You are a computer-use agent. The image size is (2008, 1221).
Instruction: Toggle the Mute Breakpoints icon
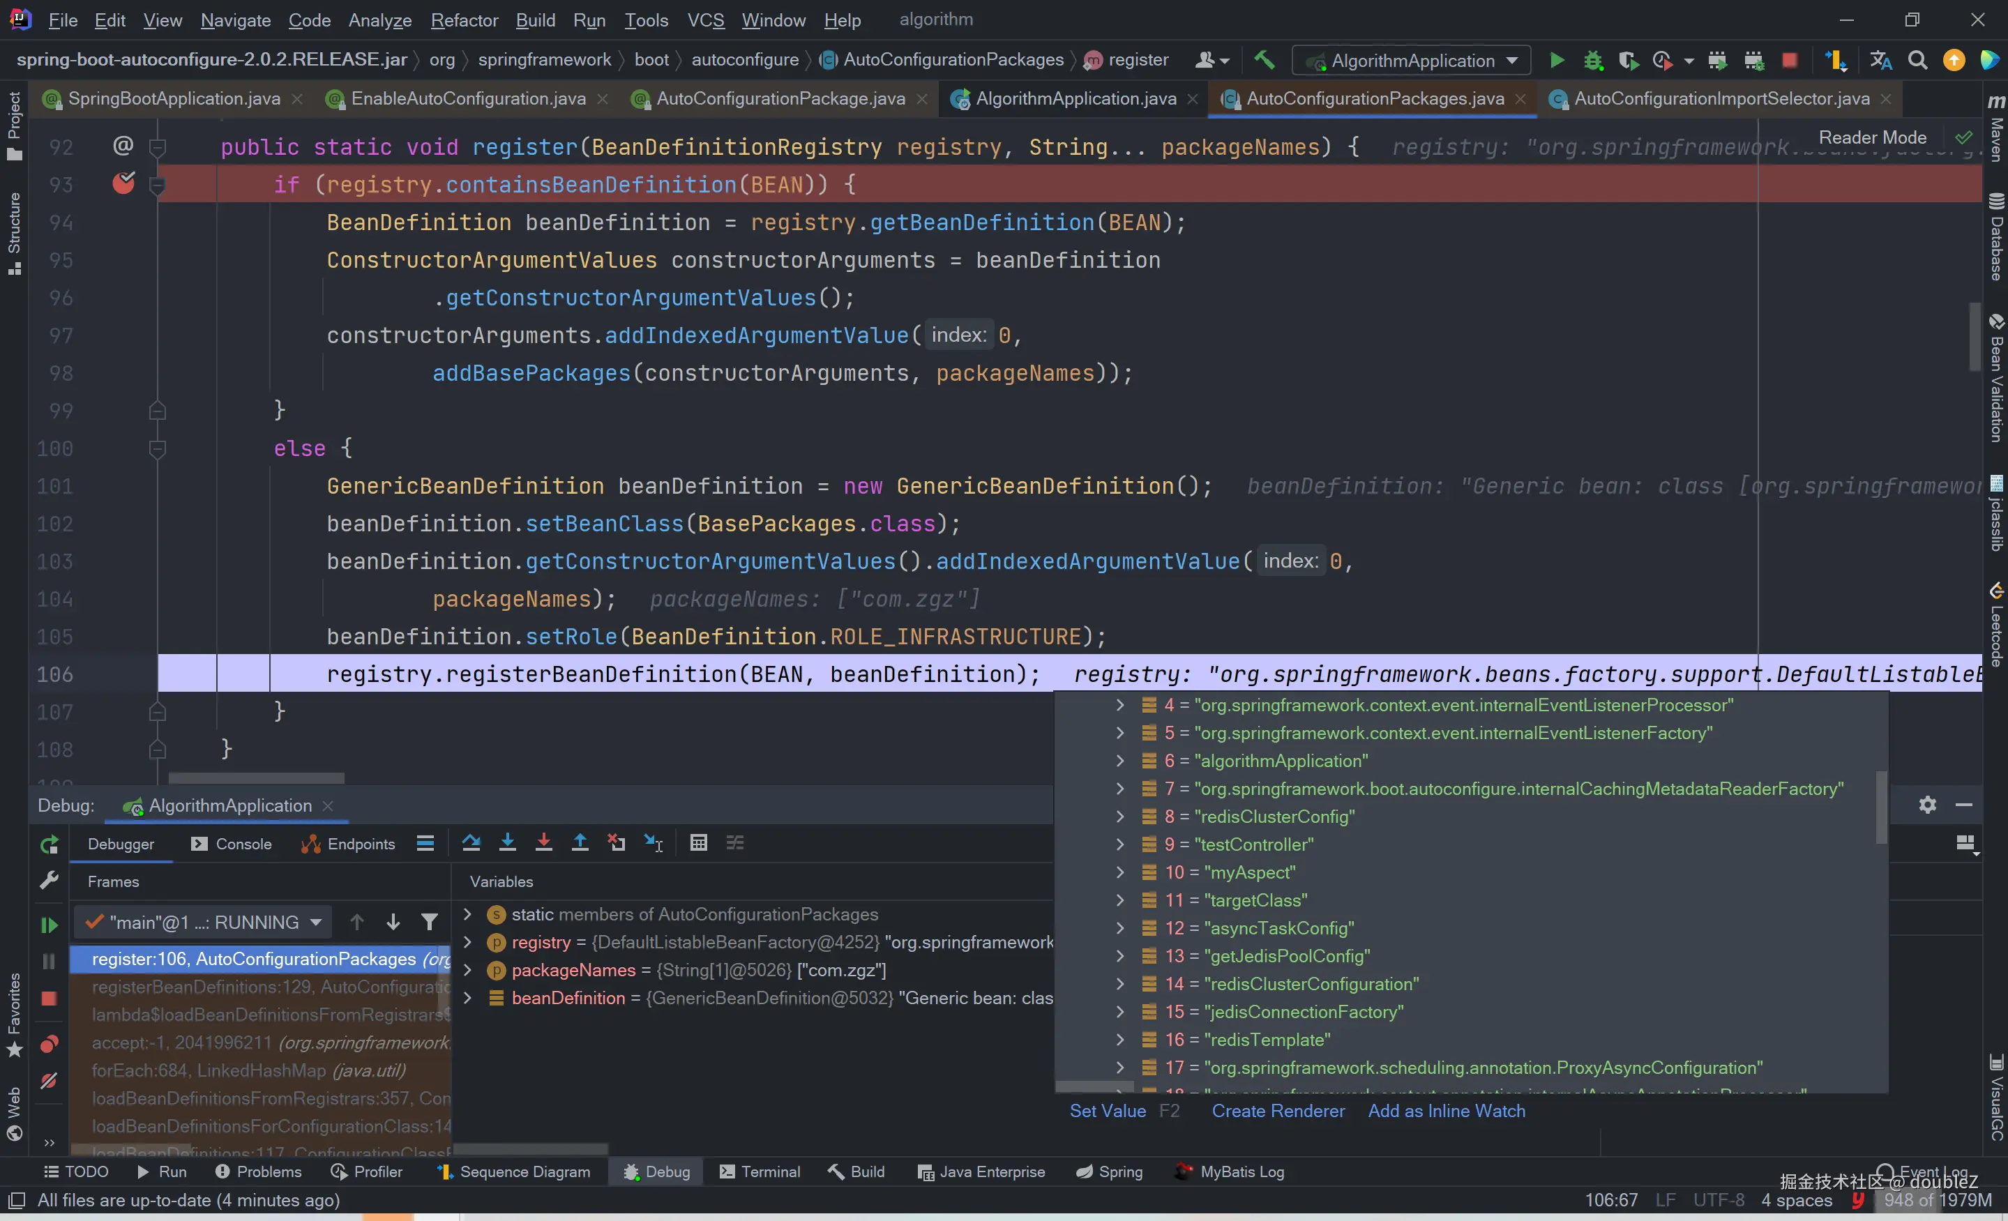click(49, 1081)
